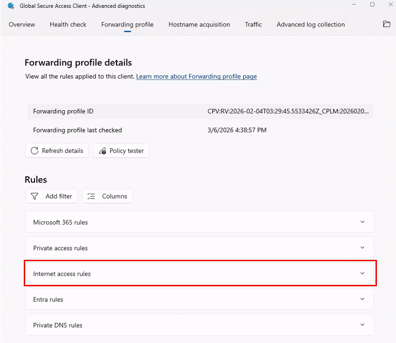Click the Global Secure Access globe icon
Image resolution: width=396 pixels, height=343 pixels.
click(11, 6)
